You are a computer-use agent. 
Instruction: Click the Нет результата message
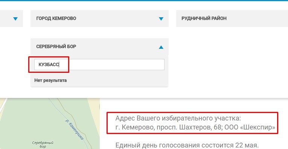(x=50, y=80)
